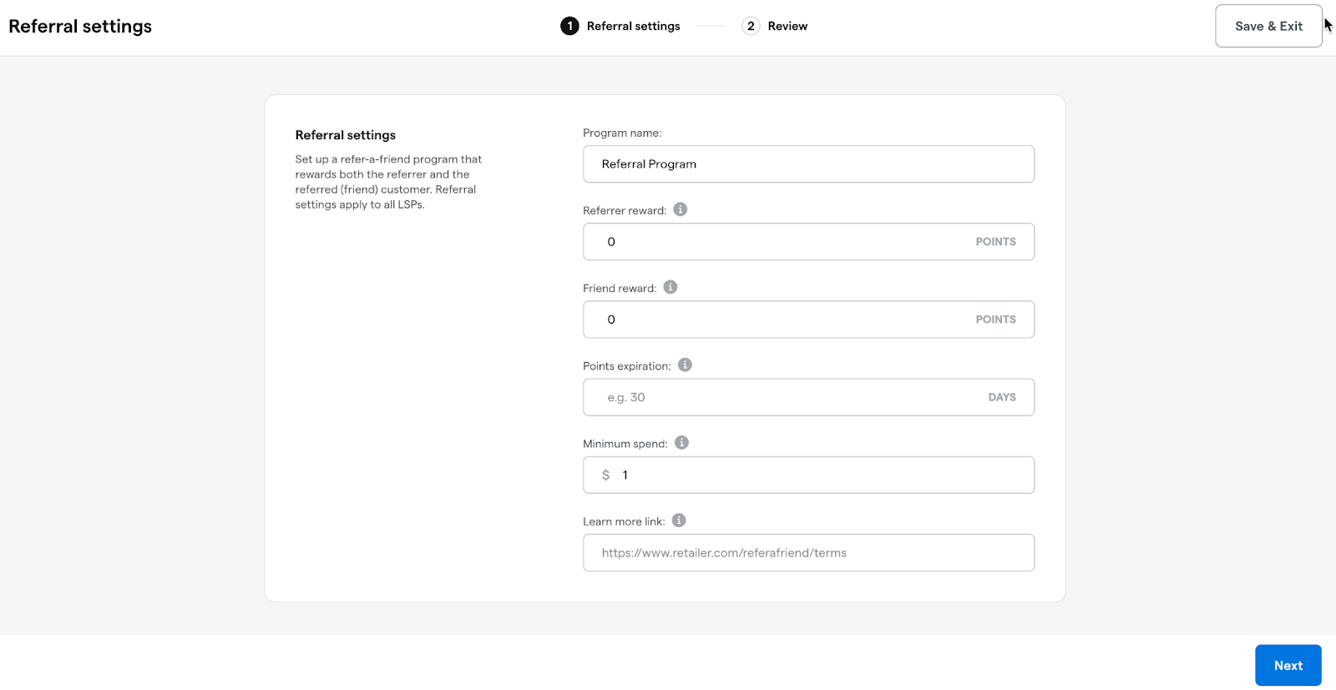Viewport: 1336px width, 690px height.
Task: Select the Friend reward label
Action: point(620,288)
